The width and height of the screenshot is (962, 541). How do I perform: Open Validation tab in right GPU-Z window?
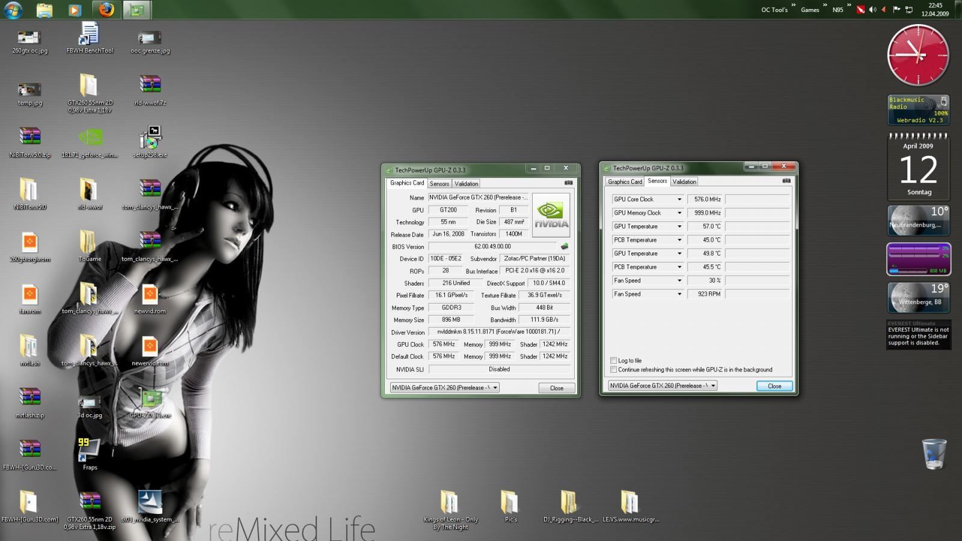point(684,182)
